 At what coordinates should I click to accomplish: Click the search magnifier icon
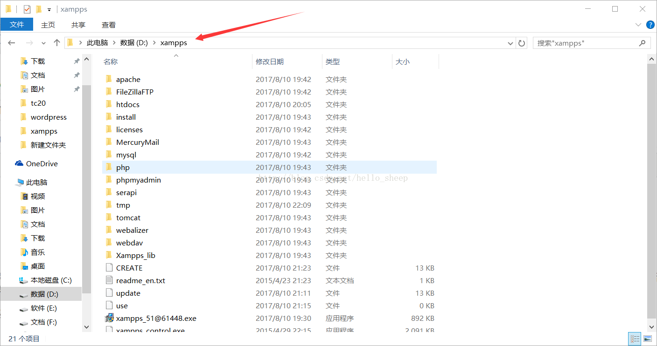[x=642, y=43]
